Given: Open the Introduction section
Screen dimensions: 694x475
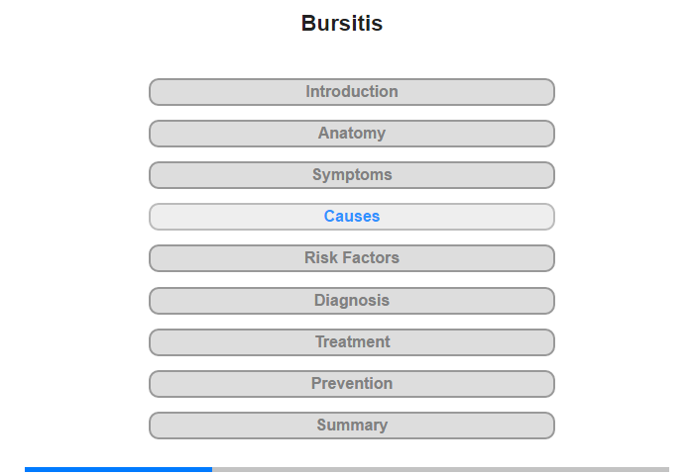Looking at the screenshot, I should 352,92.
